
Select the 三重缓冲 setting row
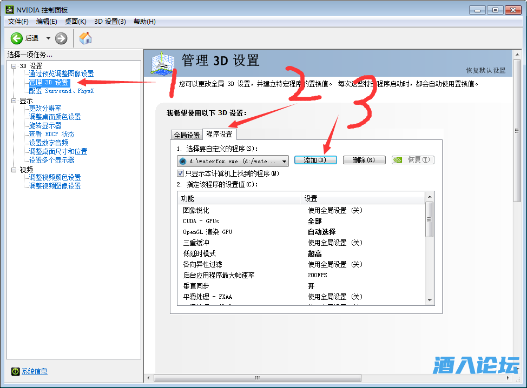[x=301, y=243]
